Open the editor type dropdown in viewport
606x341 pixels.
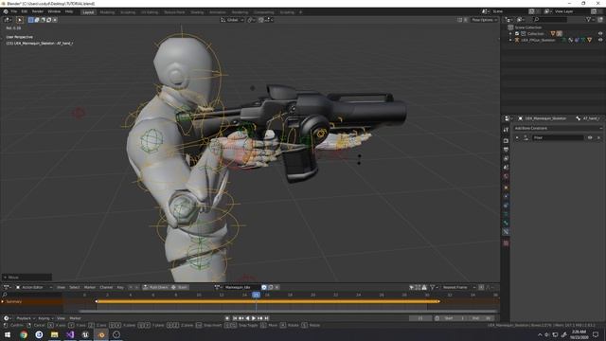click(8, 20)
